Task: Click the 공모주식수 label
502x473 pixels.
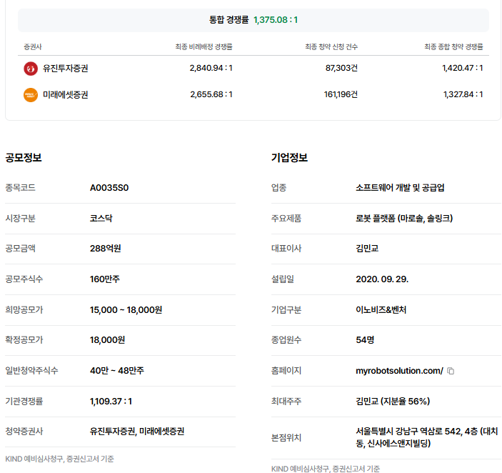Action: click(x=24, y=279)
